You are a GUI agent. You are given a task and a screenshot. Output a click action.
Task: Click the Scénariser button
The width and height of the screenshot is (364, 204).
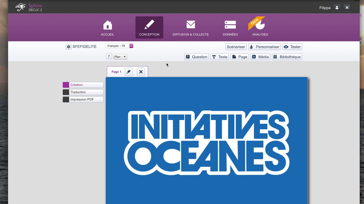tap(236, 47)
